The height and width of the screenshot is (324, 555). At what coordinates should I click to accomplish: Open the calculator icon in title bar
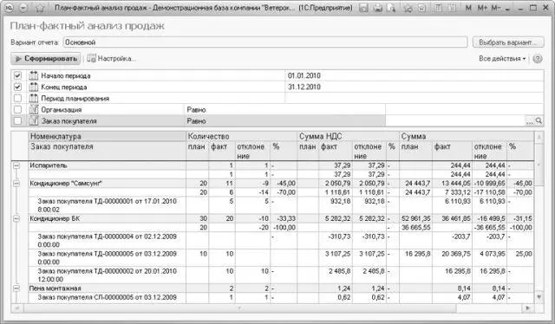(x=438, y=8)
